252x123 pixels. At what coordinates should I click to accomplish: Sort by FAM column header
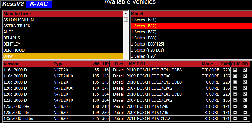pyautogui.click(x=226, y=64)
